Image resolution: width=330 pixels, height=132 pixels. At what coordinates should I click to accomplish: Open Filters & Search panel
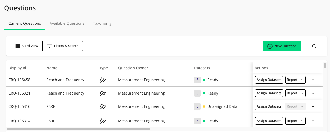click(x=63, y=46)
